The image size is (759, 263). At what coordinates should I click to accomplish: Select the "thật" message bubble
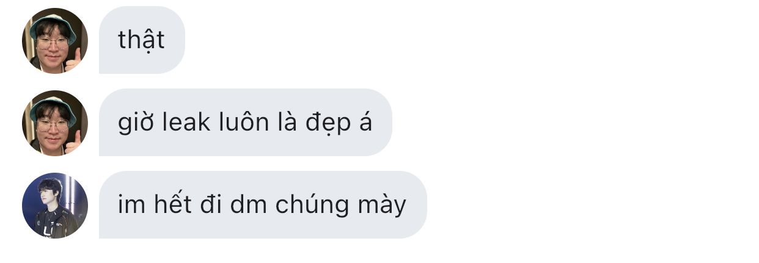142,40
